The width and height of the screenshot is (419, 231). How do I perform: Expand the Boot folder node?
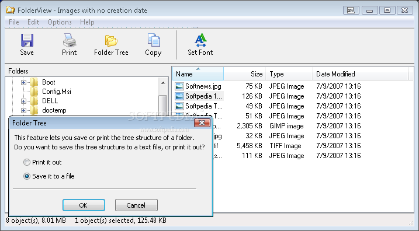pos(23,82)
